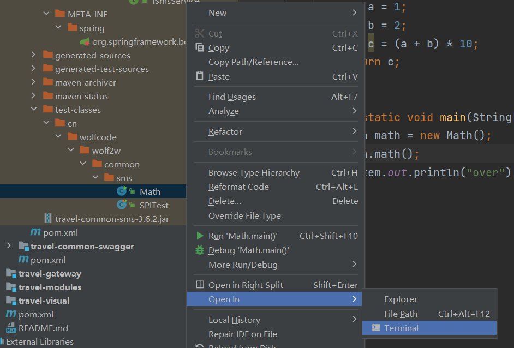The image size is (514, 348).
Task: Expand the travel-common-swagger module
Action: (9, 246)
